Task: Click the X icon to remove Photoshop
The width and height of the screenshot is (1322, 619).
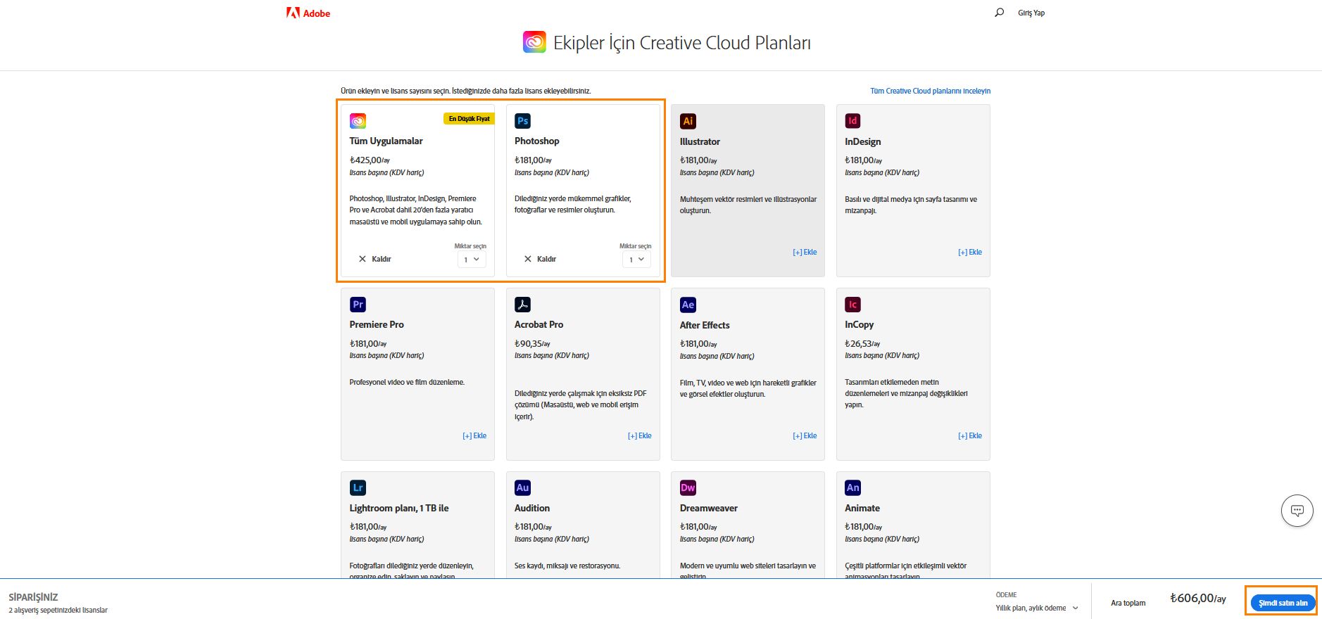Action: click(x=527, y=259)
